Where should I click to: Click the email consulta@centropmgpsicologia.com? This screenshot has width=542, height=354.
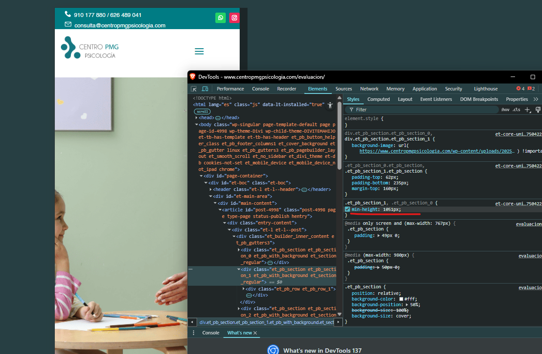pyautogui.click(x=120, y=25)
